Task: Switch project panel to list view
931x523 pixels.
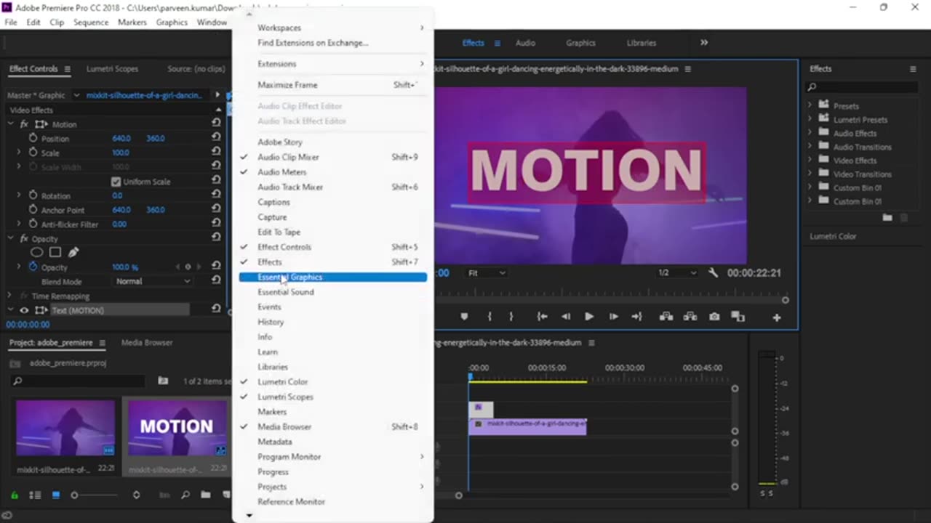Action: 35,495
